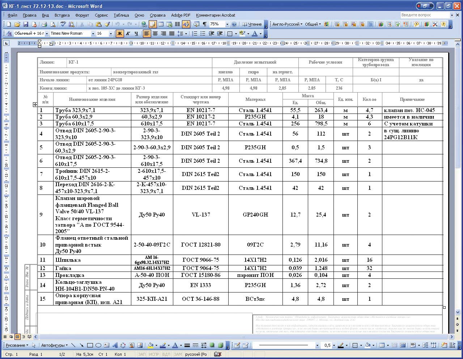Image resolution: width=463 pixels, height=359 pixels.
Task: Select the Line drawing tool
Action: (x=73, y=345)
